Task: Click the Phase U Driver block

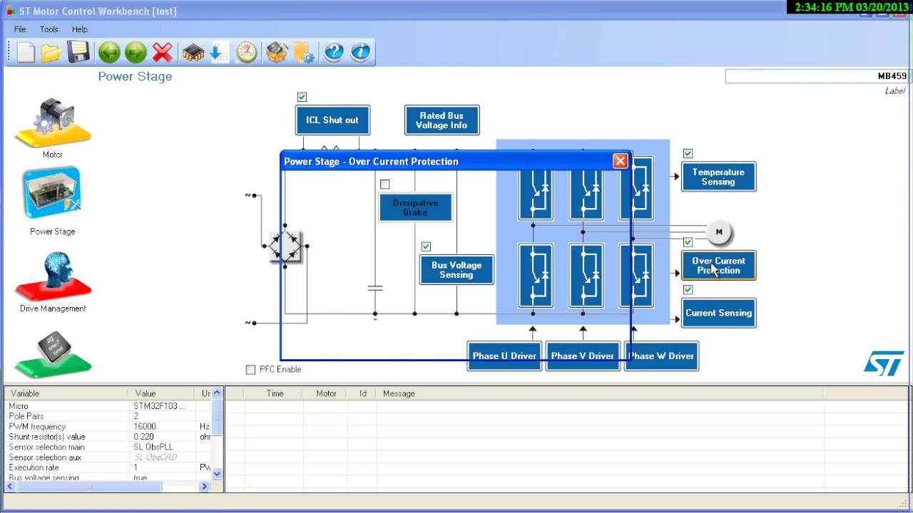Action: (x=504, y=356)
